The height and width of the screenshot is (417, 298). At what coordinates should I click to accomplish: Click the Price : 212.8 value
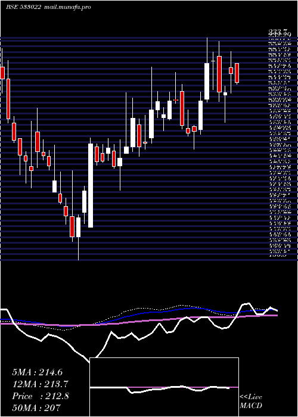pyautogui.click(x=41, y=396)
